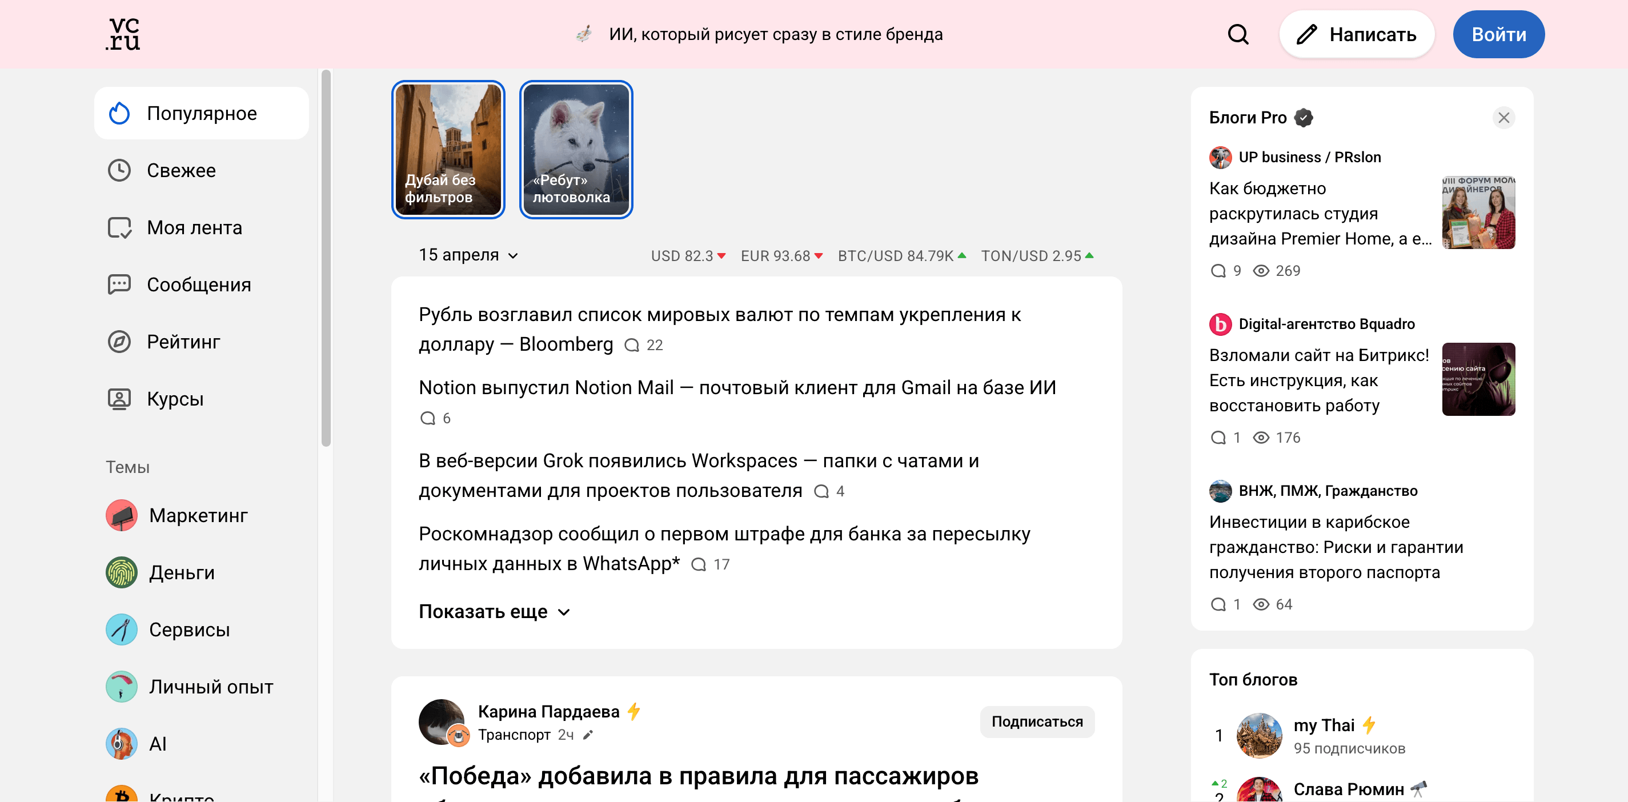Image resolution: width=1628 pixels, height=802 pixels.
Task: Click the Написать button
Action: point(1357,34)
